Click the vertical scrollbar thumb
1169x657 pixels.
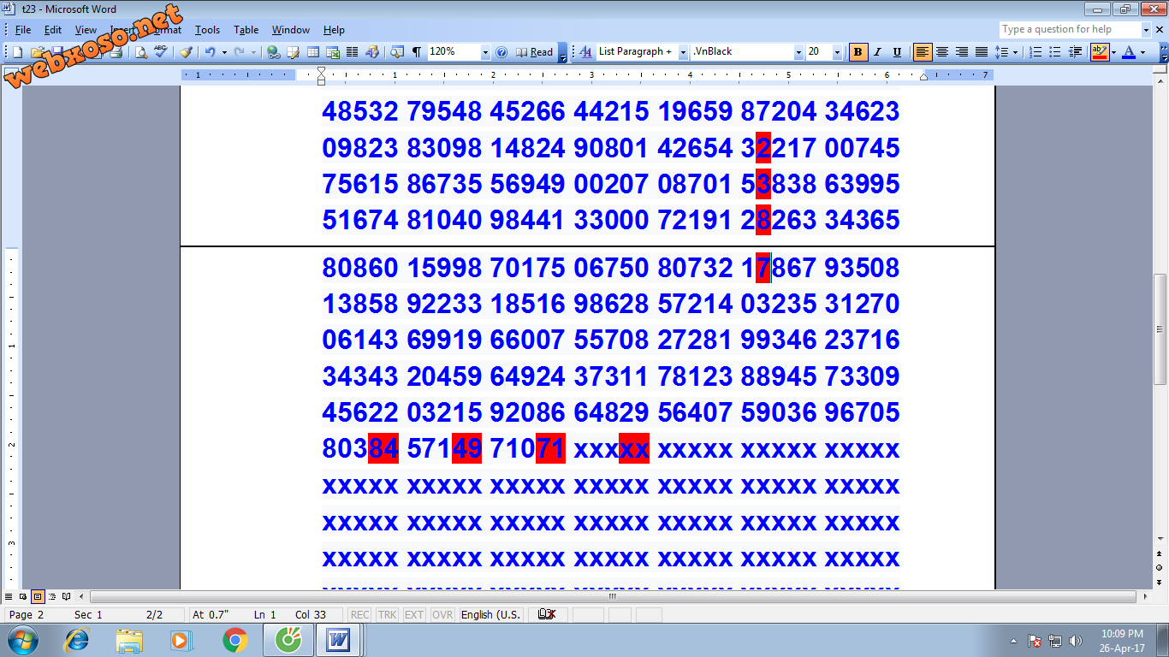pyautogui.click(x=1160, y=329)
